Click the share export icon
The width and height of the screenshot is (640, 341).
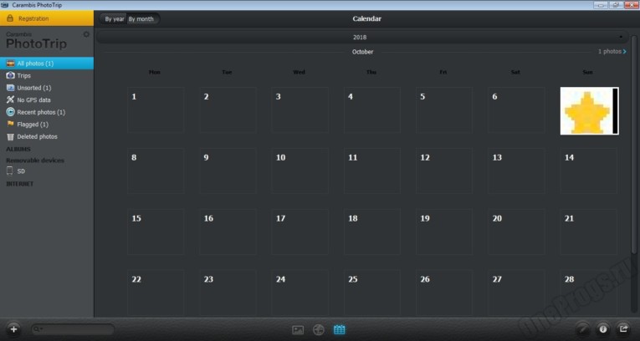click(x=623, y=328)
